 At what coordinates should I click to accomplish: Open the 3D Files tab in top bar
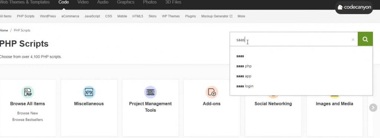[173, 2]
